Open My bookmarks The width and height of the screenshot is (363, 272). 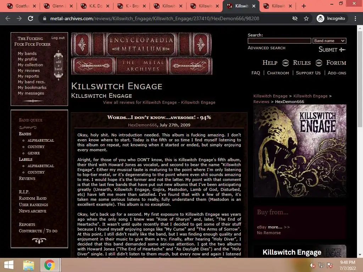tap(32, 87)
